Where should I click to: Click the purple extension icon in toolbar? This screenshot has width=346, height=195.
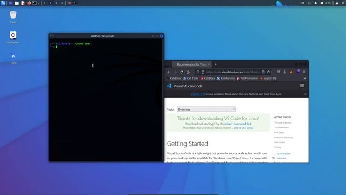298,71
